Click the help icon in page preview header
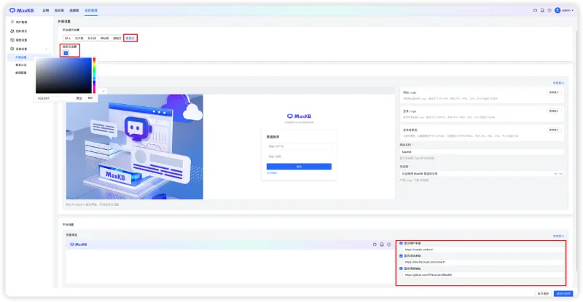The height and width of the screenshot is (302, 583). click(x=389, y=245)
